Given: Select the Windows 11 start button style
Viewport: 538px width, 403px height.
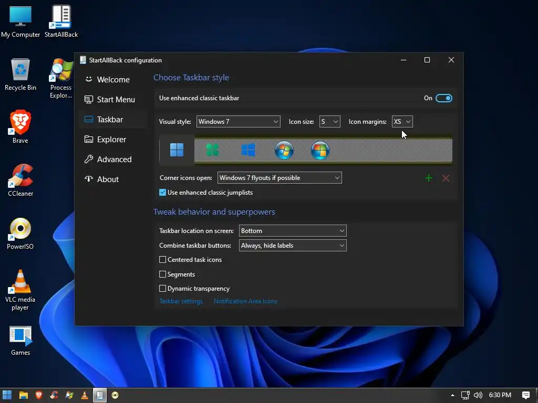Looking at the screenshot, I should tap(177, 150).
